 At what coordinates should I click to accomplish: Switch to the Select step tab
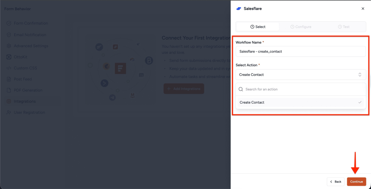click(258, 27)
